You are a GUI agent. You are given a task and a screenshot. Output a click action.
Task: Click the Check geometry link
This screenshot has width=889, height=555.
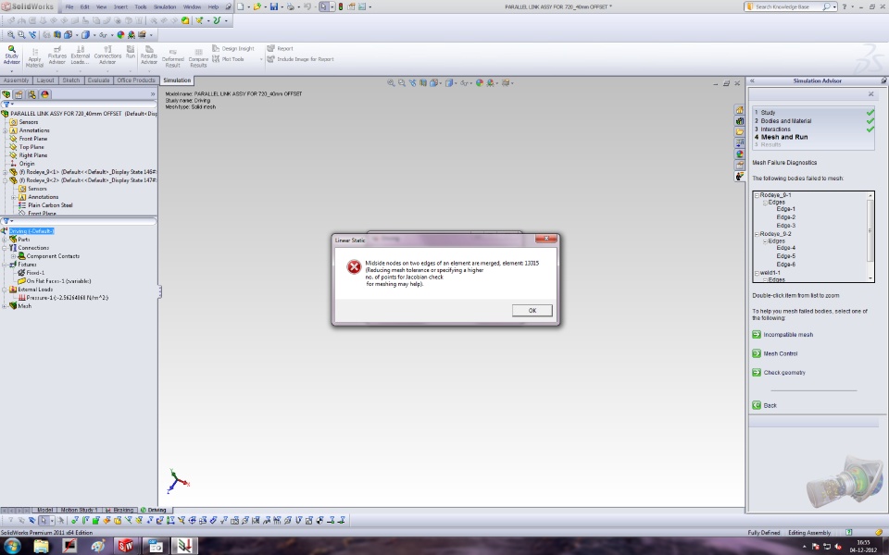click(783, 373)
